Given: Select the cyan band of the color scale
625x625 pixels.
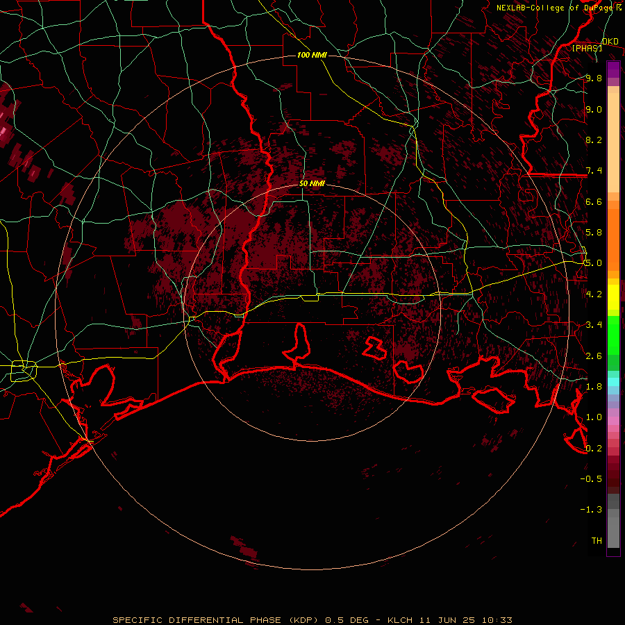Looking at the screenshot, I should point(613,381).
